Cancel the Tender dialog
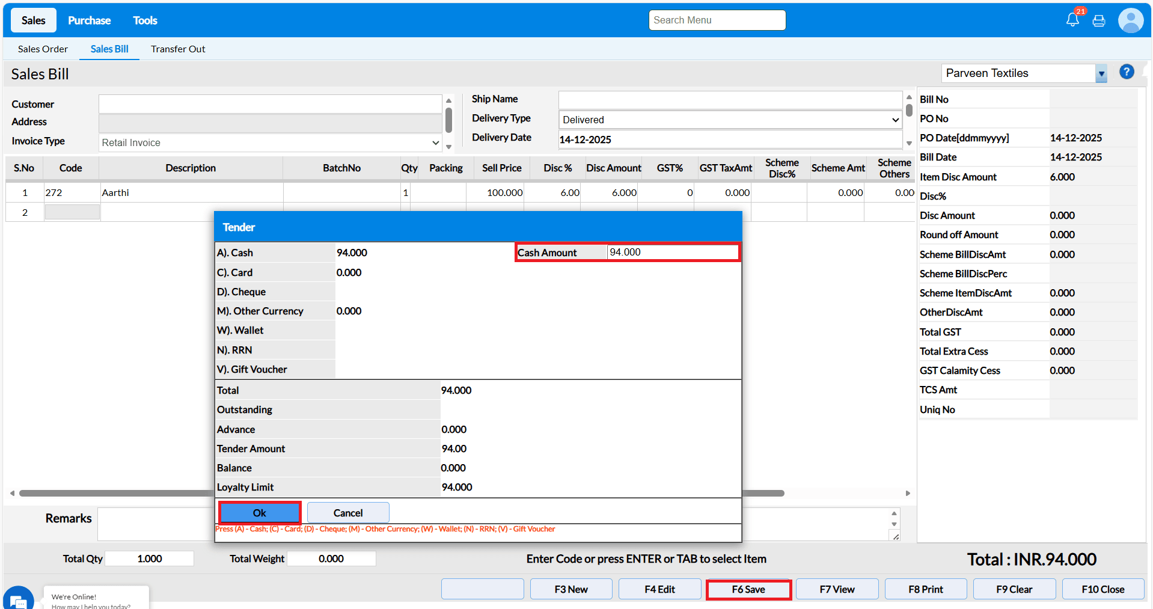Image resolution: width=1153 pixels, height=609 pixels. pos(348,513)
